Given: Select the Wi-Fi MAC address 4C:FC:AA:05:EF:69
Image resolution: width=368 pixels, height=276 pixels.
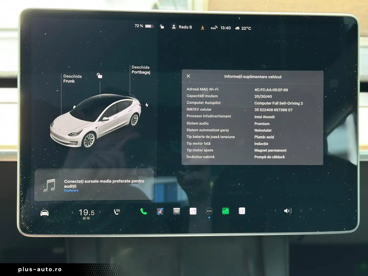Looking at the screenshot, I should pyautogui.click(x=271, y=90).
